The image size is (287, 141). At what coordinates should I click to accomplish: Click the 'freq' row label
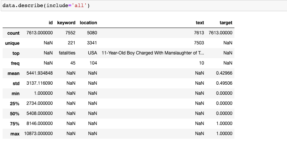click(x=15, y=63)
